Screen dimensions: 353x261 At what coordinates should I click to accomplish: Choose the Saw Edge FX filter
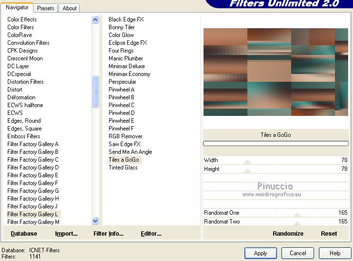[125, 144]
